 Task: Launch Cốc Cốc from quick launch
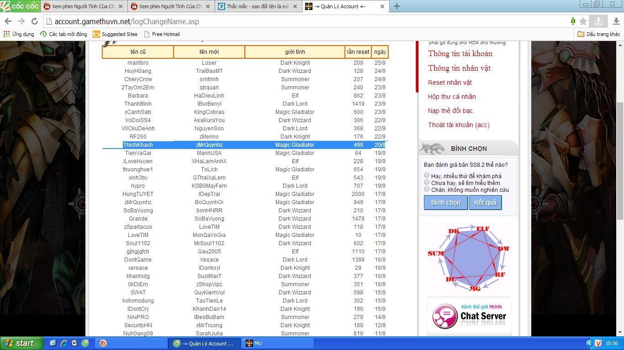pos(85,343)
